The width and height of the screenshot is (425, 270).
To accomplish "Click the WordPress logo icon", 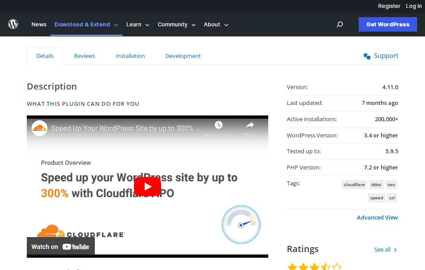I will point(13,24).
